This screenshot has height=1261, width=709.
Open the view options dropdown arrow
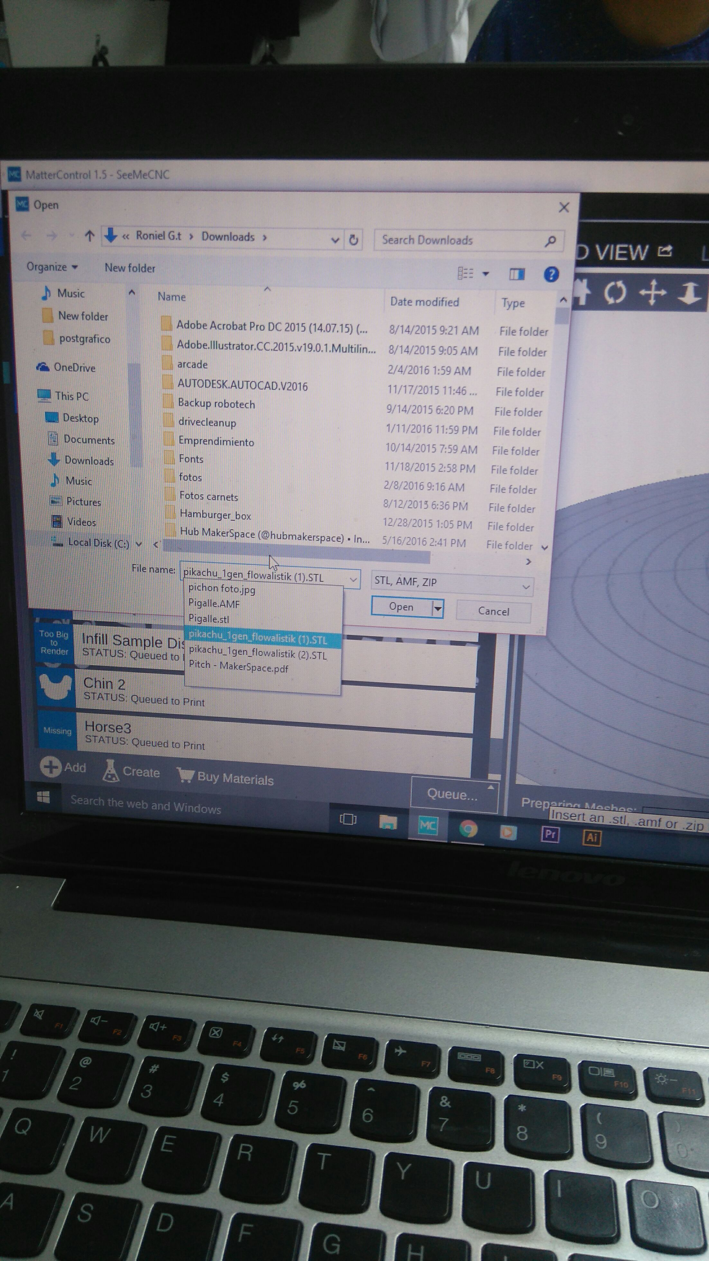tap(486, 274)
